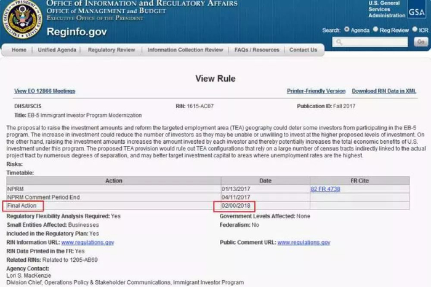The image size is (431, 287).
Task: Click the Federalism: No text
Action: pyautogui.click(x=240, y=225)
